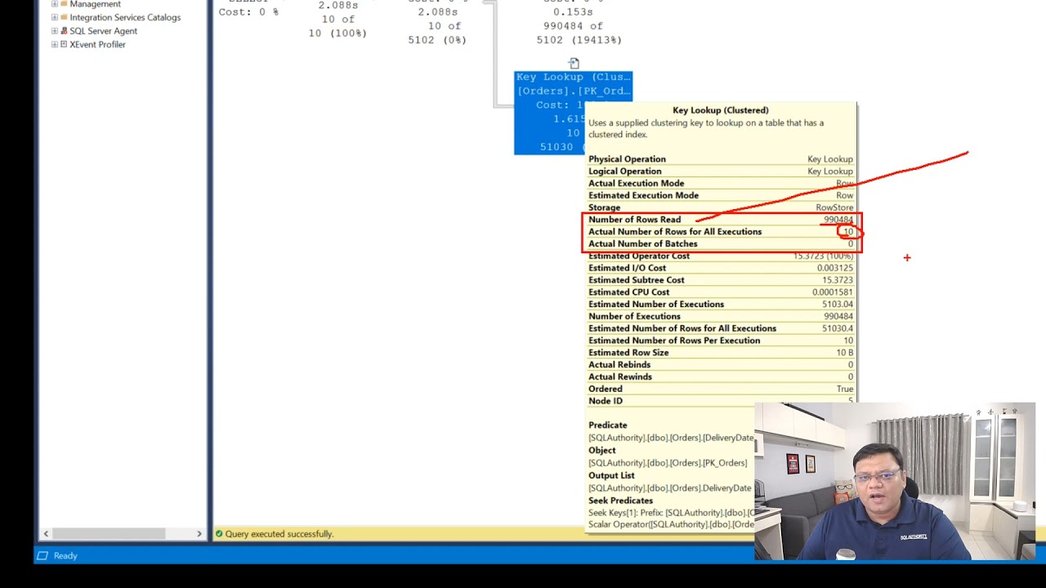The width and height of the screenshot is (1046, 588).
Task: Click the 'Estimated CPU Cost' row
Action: click(x=721, y=292)
